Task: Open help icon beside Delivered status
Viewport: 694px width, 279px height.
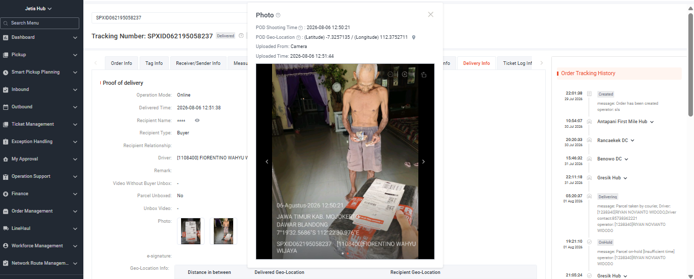Action: pyautogui.click(x=241, y=36)
